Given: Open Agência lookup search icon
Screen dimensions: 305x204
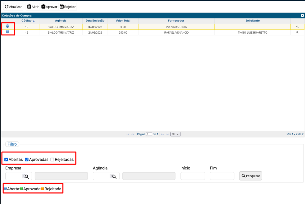Looking at the screenshot, I should (114, 176).
